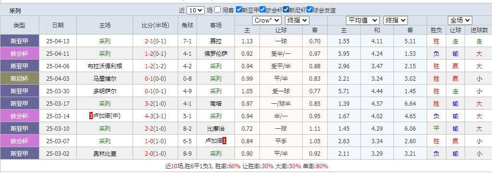Viewport: 492px width, 174px height.
Task: Click the 采列 team name in the 25-03-30 row
Action: [x=216, y=91]
